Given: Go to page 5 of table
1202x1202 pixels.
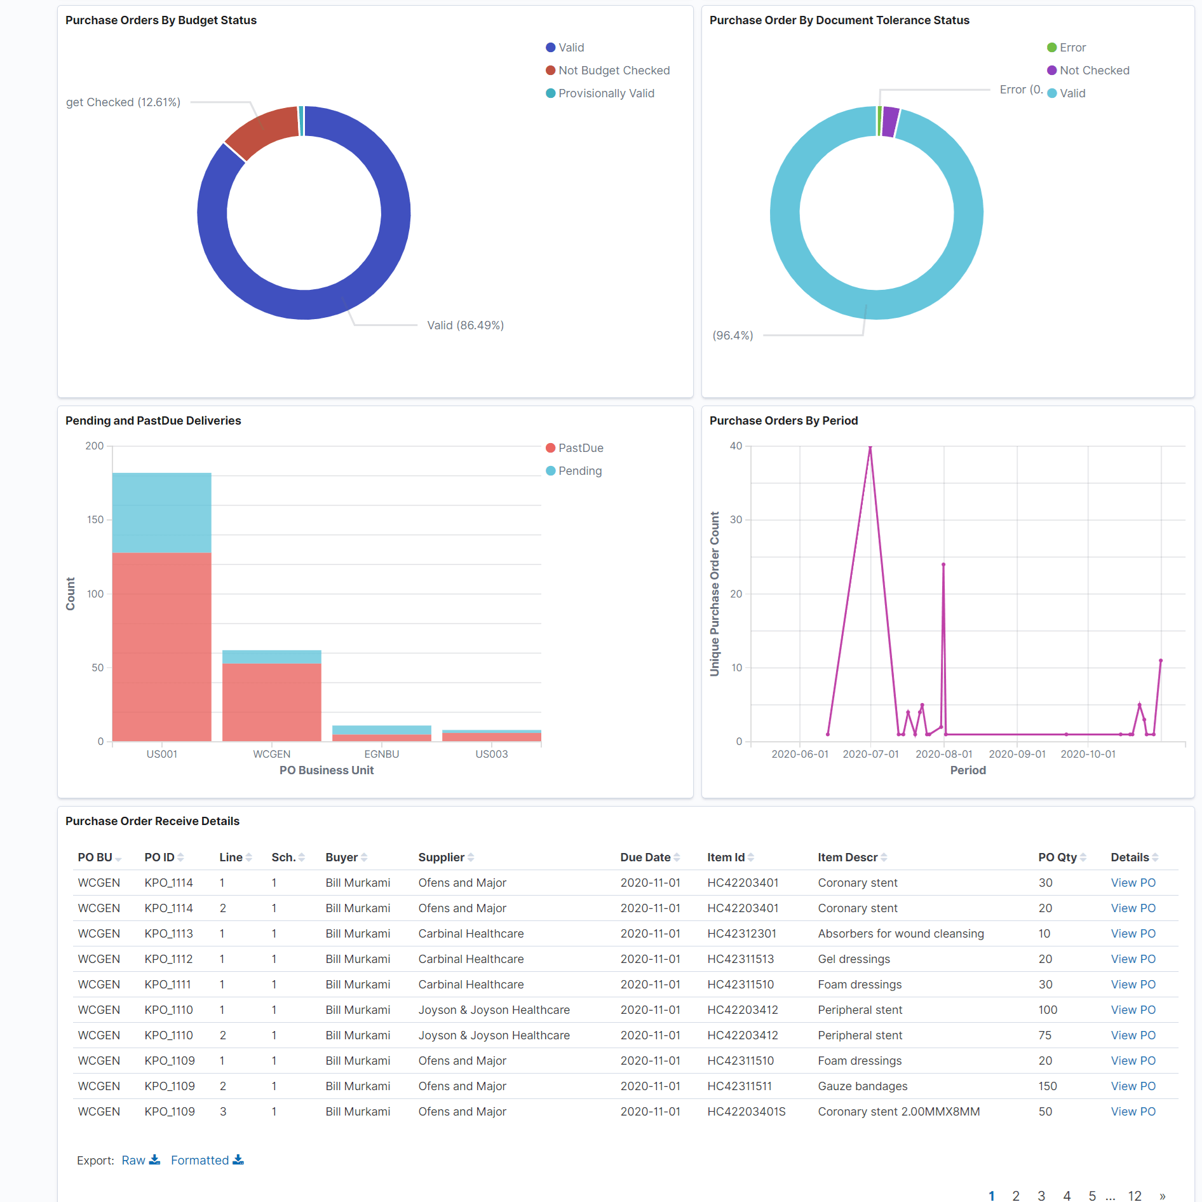Looking at the screenshot, I should [1092, 1196].
